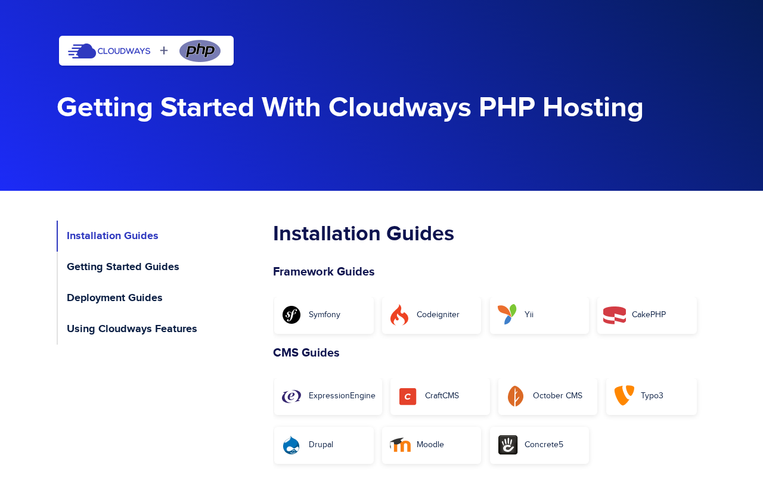Open the Codeigniter guide link
The image size is (763, 477).
click(x=432, y=315)
